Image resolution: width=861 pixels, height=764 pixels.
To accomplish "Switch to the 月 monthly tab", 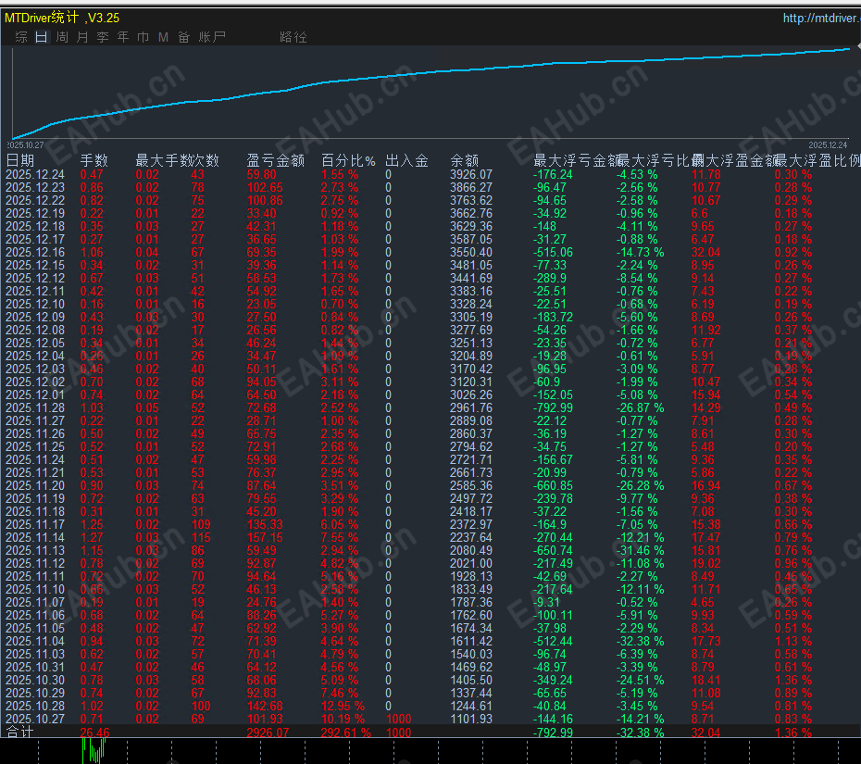I will point(81,37).
